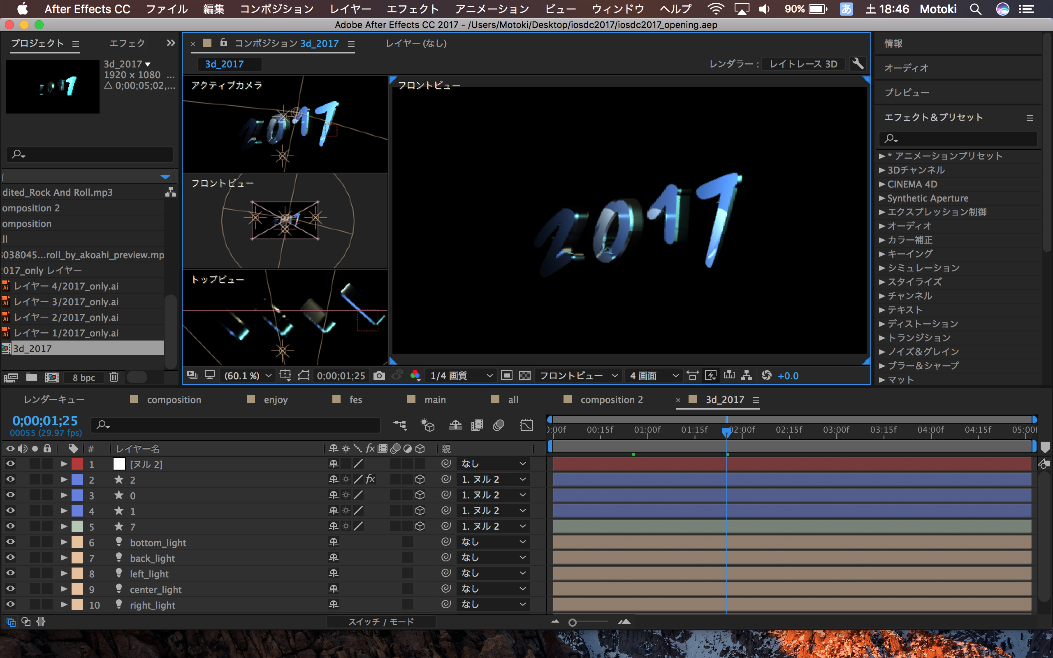Image resolution: width=1053 pixels, height=658 pixels.
Task: Toggle visibility of the ヌル 2 layer
Action: point(10,464)
